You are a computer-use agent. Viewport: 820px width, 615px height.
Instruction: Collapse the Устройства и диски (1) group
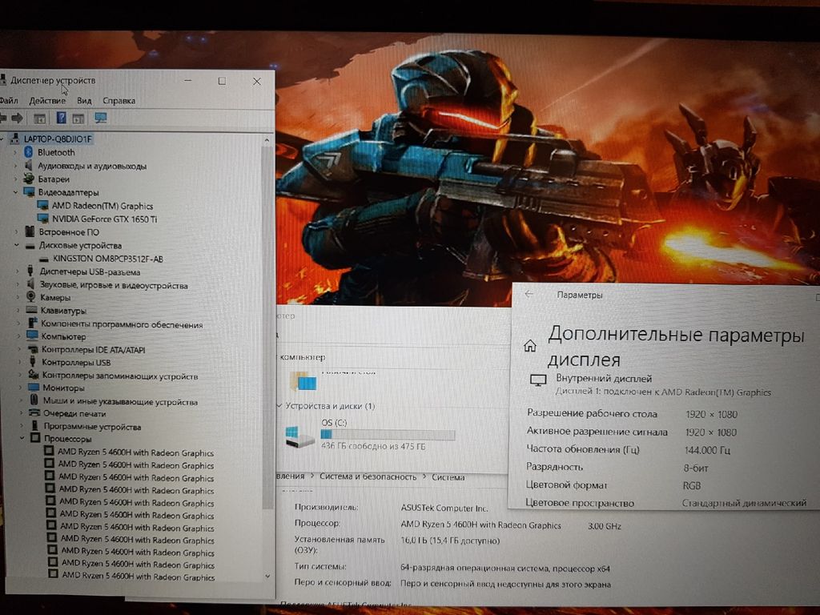click(x=279, y=405)
